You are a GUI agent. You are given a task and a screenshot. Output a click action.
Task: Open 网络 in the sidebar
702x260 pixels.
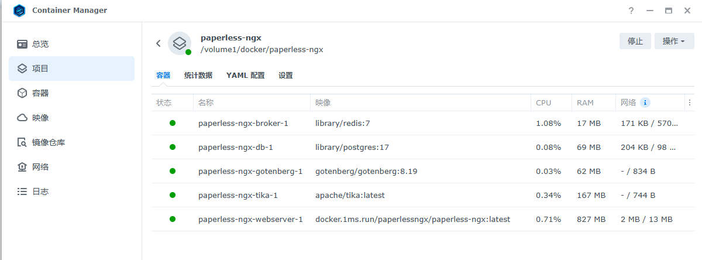(x=71, y=167)
